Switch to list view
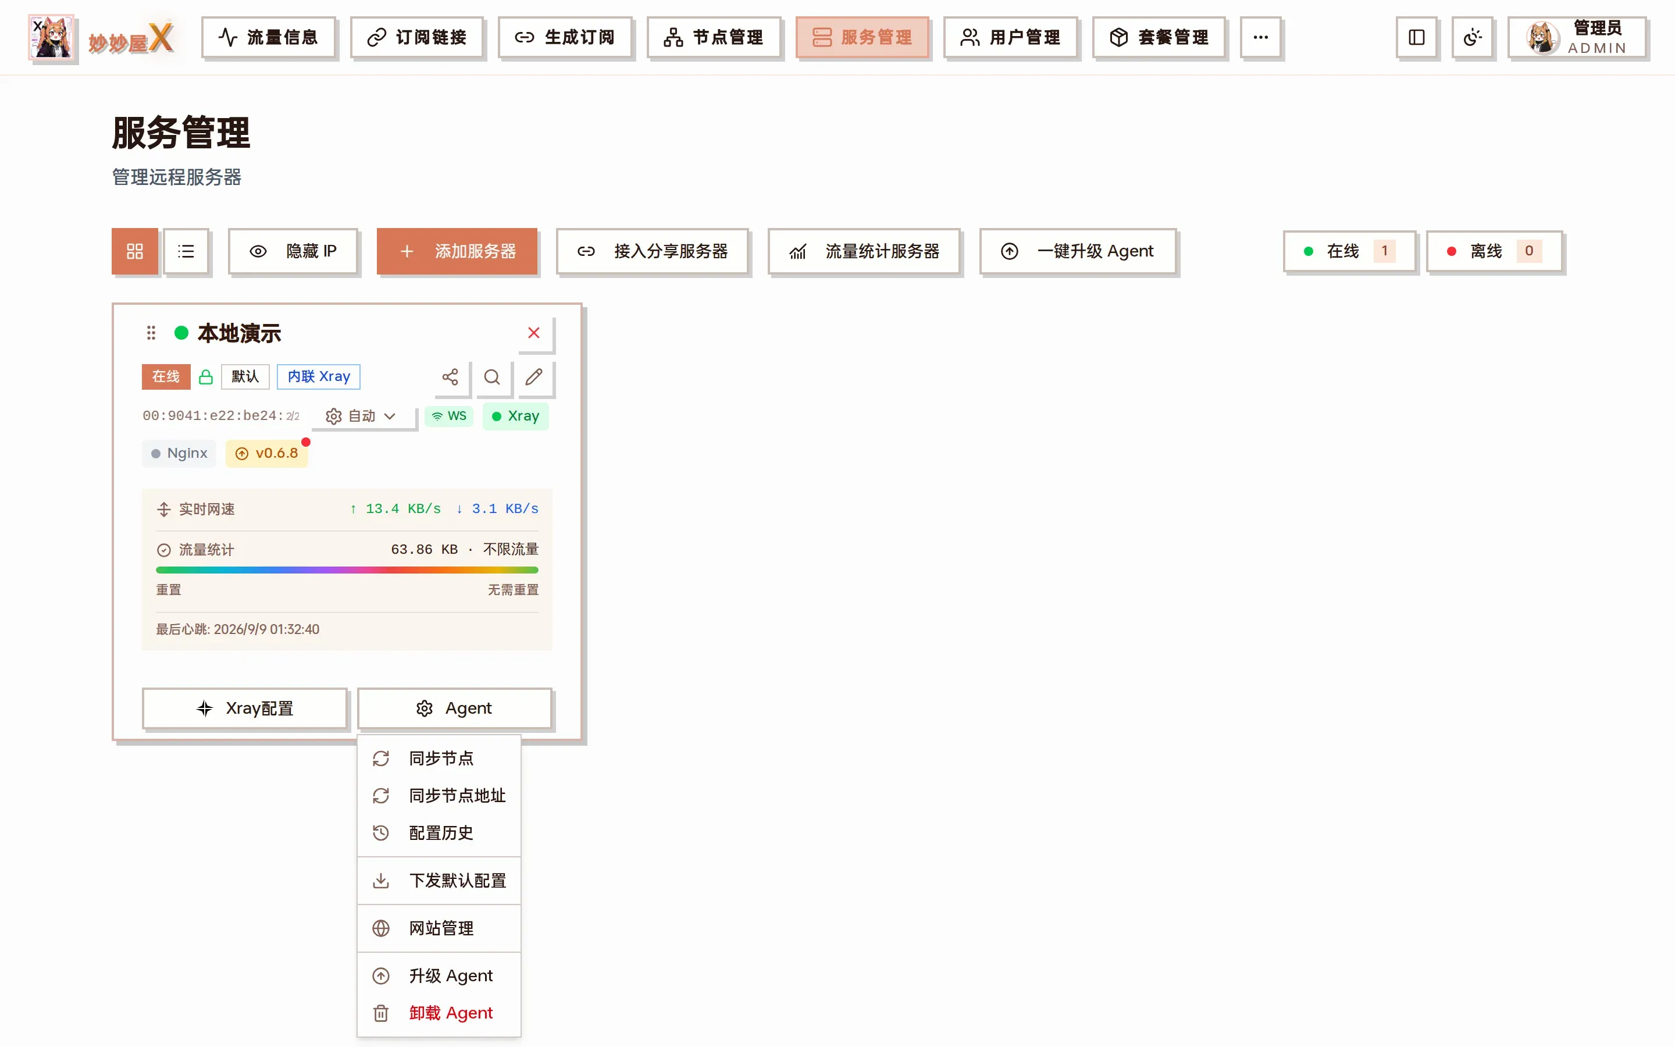Screen dimensions: 1675x1047 tap(186, 251)
